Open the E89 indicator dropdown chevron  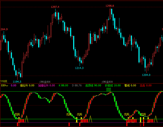[7, 86]
